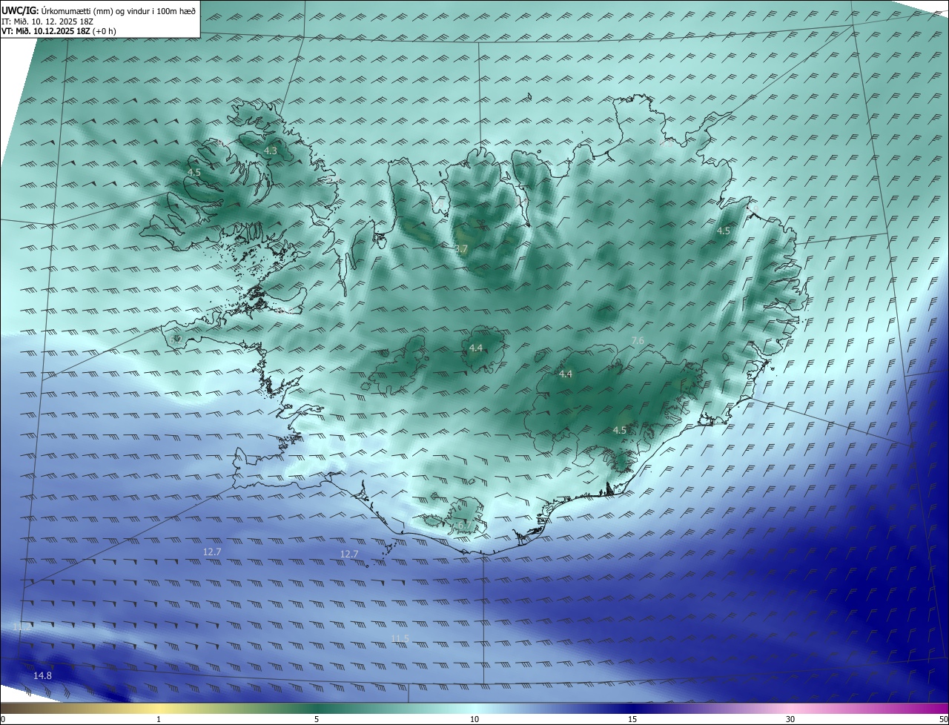Click the 4.5 value on the Westfjords peninsula

194,172
